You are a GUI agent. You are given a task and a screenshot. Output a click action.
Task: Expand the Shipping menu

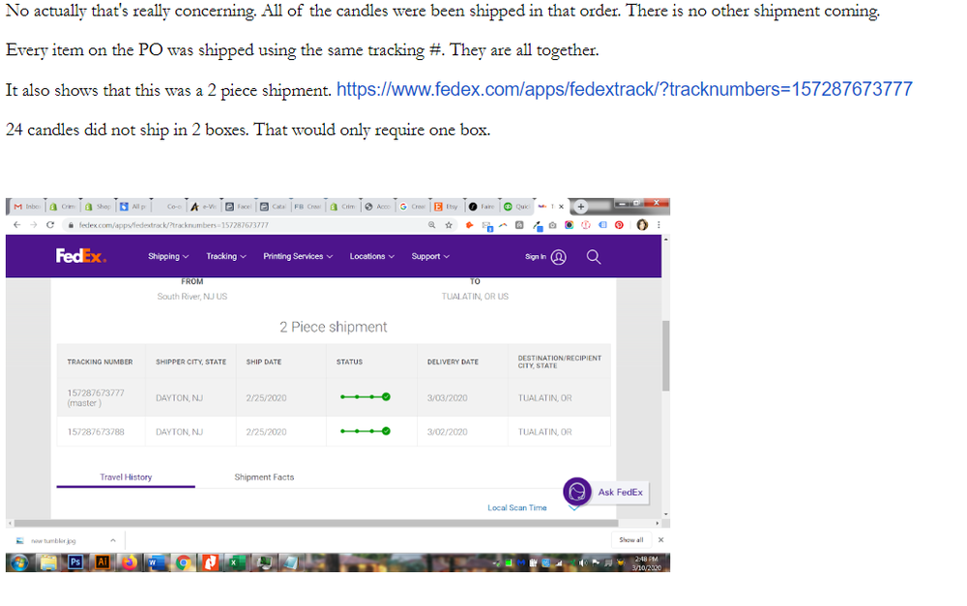click(x=168, y=257)
